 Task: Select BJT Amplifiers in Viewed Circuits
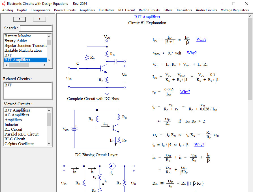click(25, 110)
